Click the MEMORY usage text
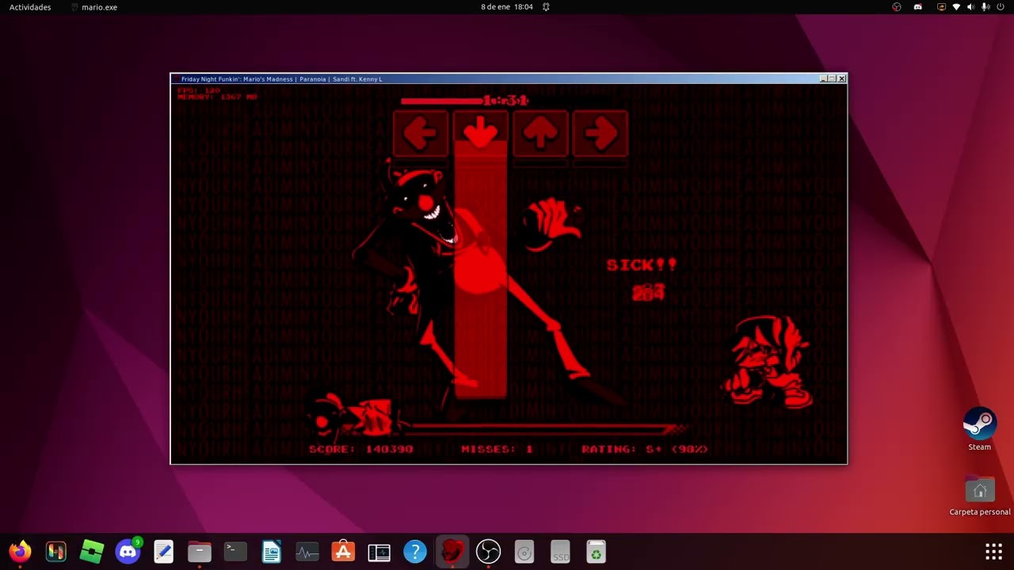Viewport: 1014px width, 570px height. coord(217,97)
